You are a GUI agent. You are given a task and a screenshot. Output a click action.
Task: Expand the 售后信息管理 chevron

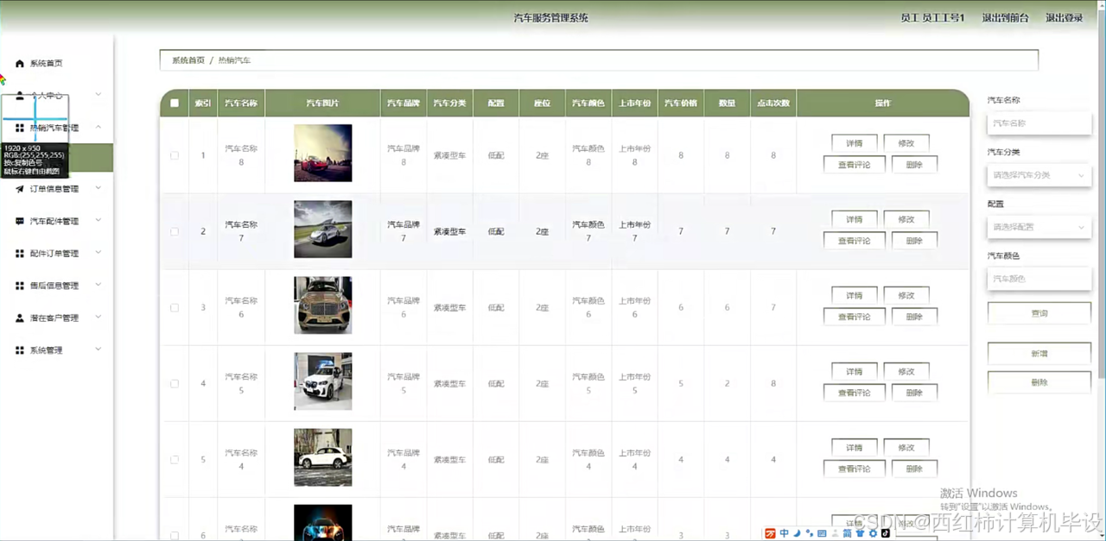(99, 285)
